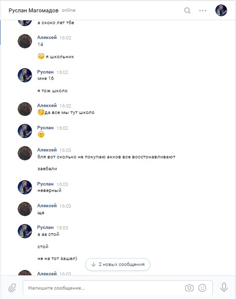236x299 pixels.
Task: Click Алексей's avatar beside да все мы тут школо
Action: point(25,109)
